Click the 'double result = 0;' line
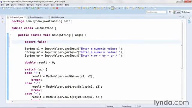Screen dimensions: 192x108 40,62
